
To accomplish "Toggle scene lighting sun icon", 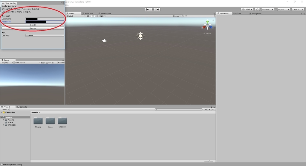I will point(93,16).
